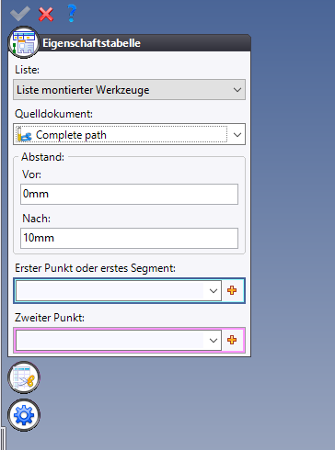Expand the Erster Punkt oder erstes Segment chevron
The image size is (335, 450).
pos(214,291)
